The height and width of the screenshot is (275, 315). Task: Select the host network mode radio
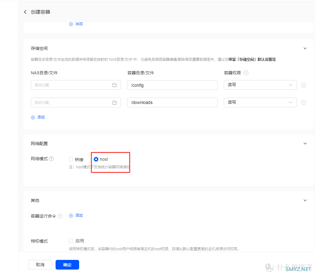pyautogui.click(x=96, y=159)
